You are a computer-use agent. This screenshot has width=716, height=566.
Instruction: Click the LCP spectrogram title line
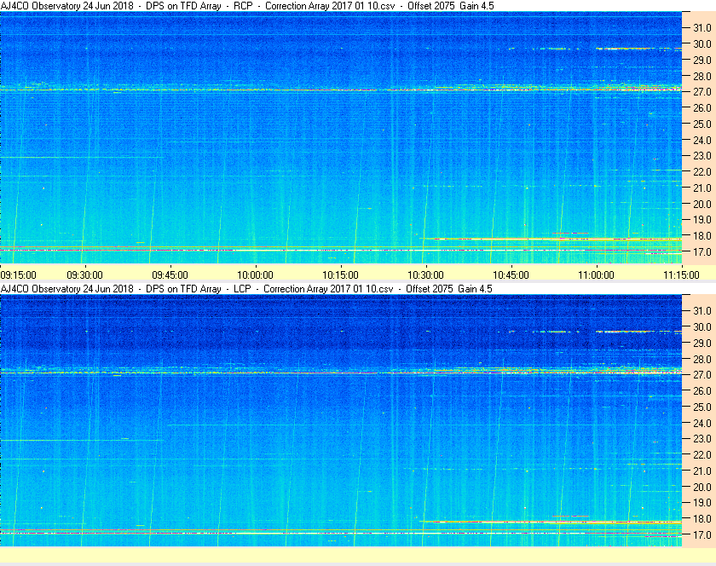pos(246,289)
